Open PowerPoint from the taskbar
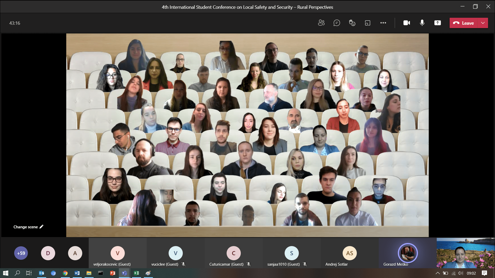495x278 pixels. click(113, 273)
